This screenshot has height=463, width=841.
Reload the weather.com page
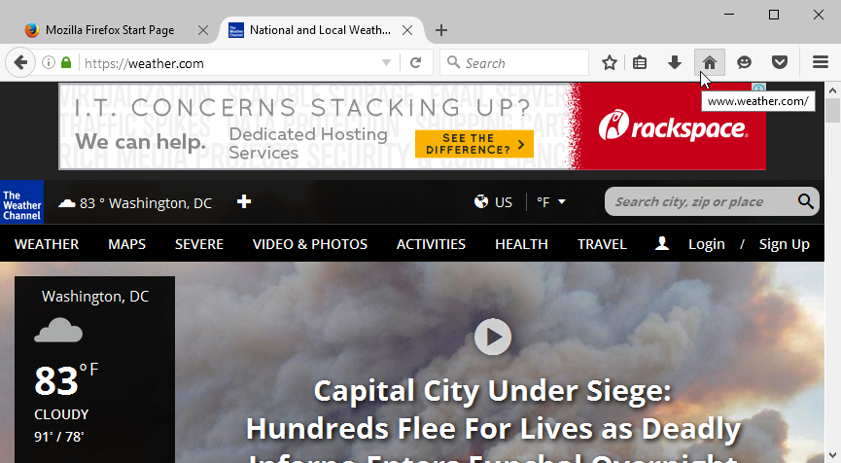tap(415, 63)
